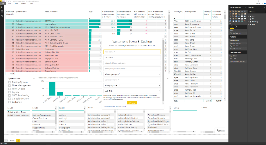Select the ArcGIS Maps visual
The height and width of the screenshot is (145, 266).
pos(242,21)
